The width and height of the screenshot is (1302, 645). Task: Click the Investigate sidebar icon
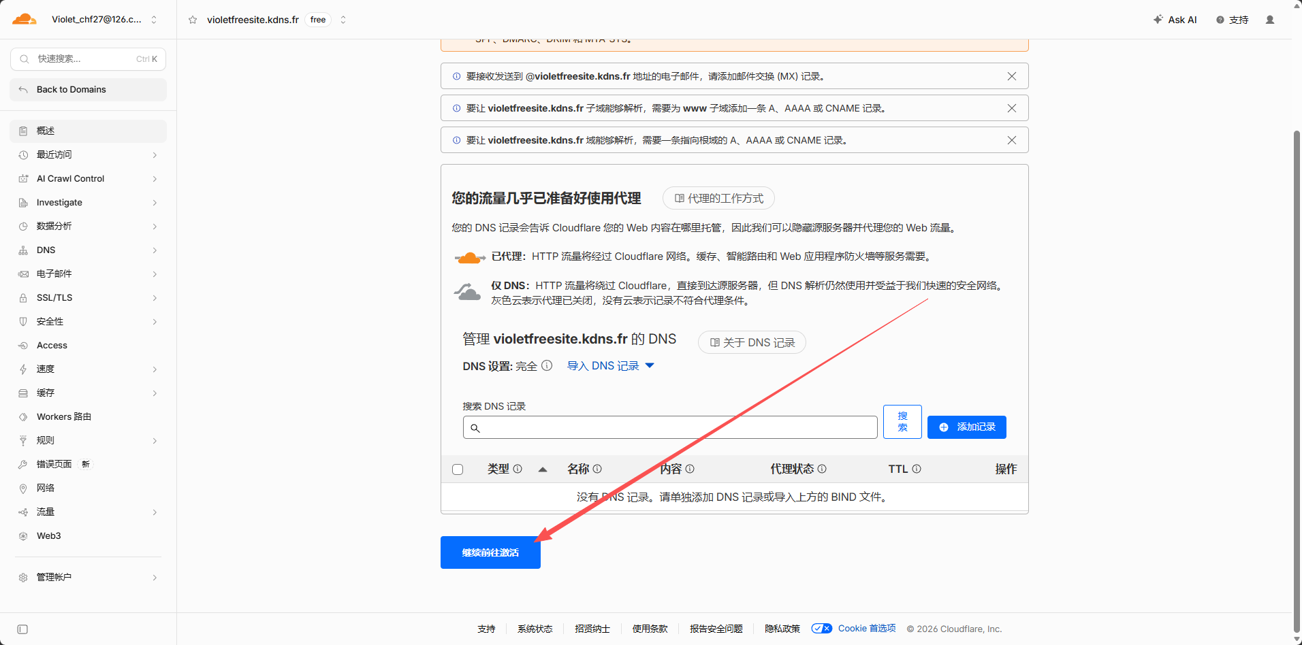tap(23, 203)
